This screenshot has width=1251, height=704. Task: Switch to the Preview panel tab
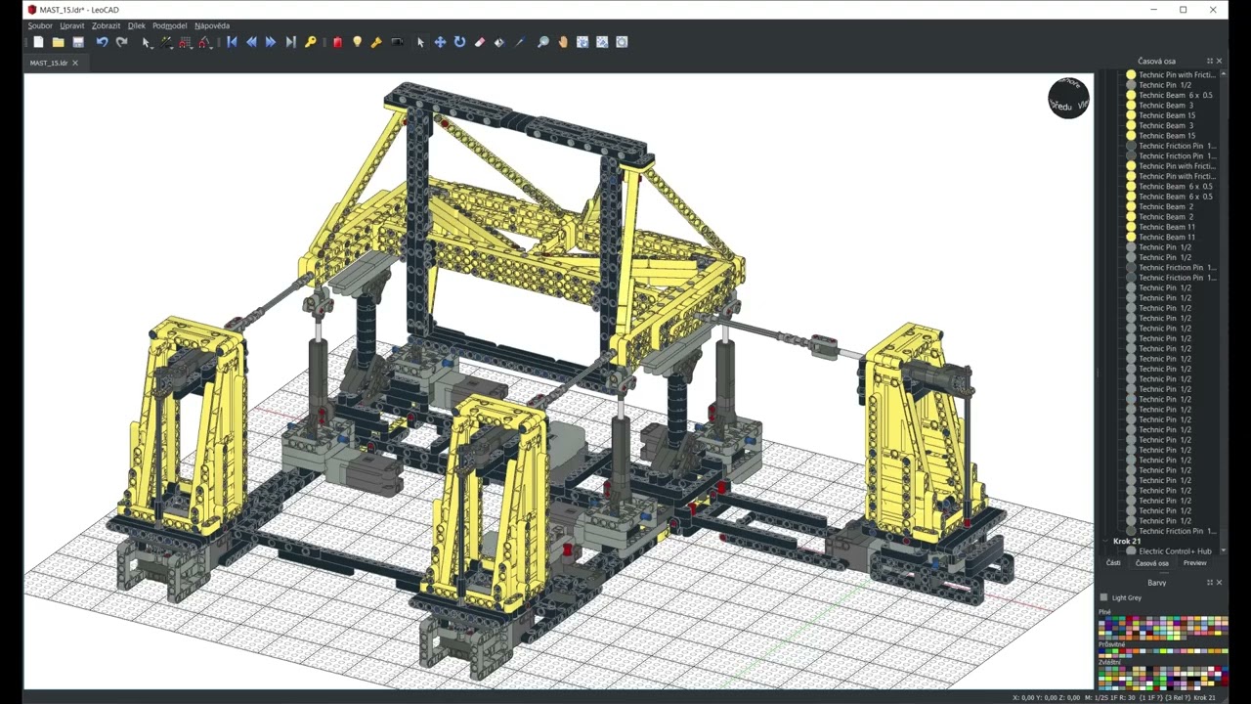(x=1194, y=563)
